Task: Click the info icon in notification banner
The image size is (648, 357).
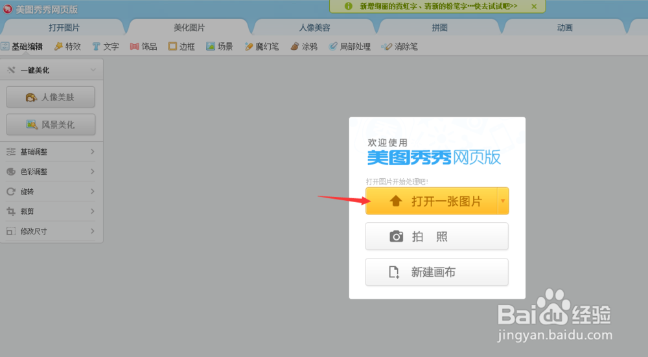Action: tap(349, 6)
